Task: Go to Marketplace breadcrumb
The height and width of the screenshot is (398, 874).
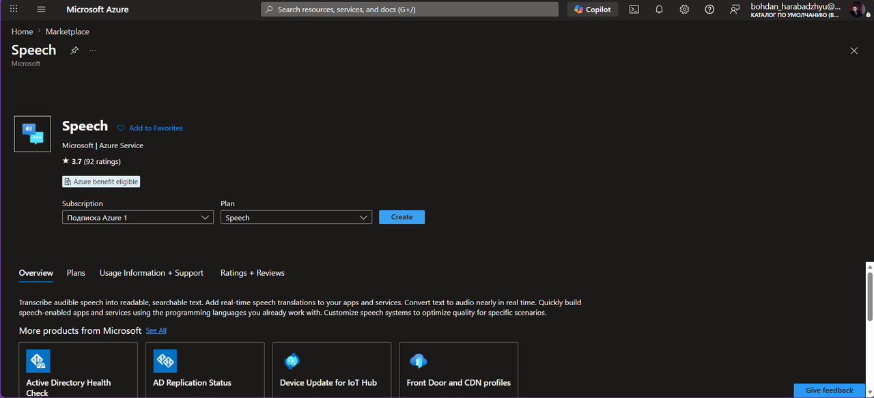Action: (68, 31)
